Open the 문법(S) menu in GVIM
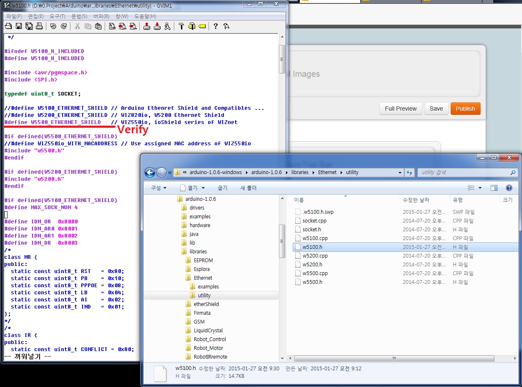 [x=79, y=16]
